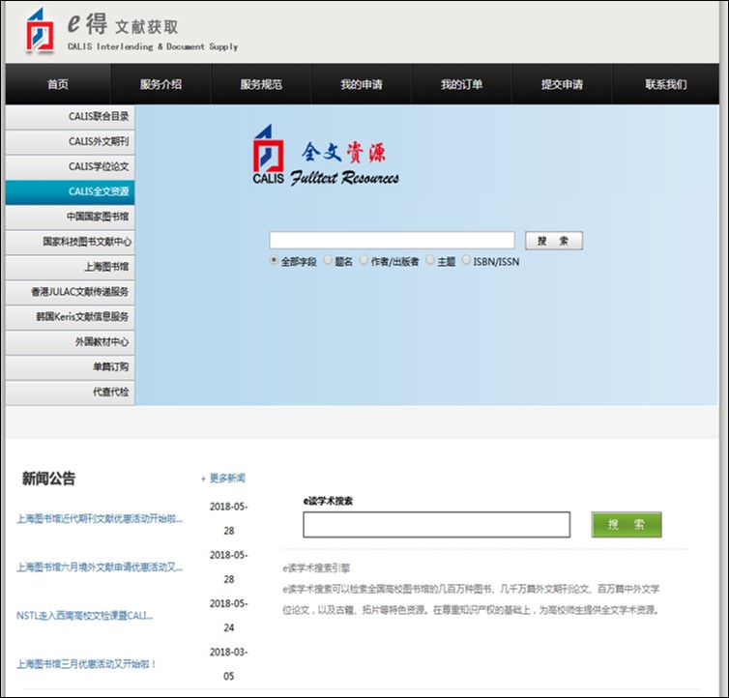Open the 首页 navigation tab

tap(58, 84)
